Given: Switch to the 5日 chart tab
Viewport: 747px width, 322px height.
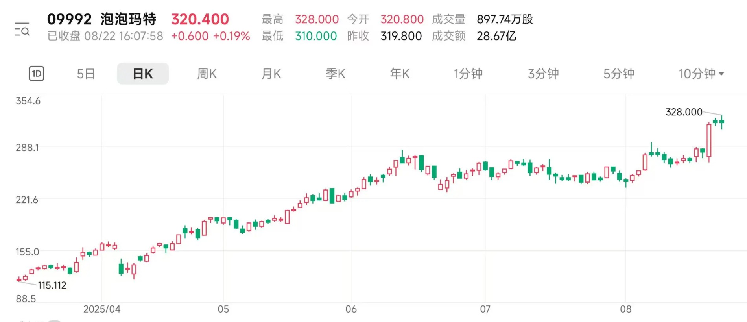Looking at the screenshot, I should point(86,74).
